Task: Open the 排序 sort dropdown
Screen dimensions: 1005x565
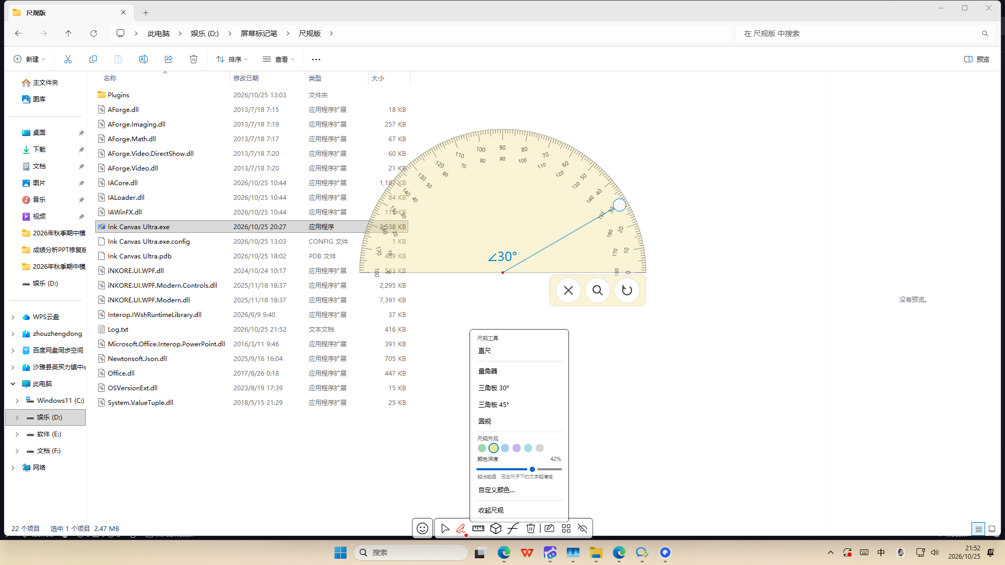Action: pyautogui.click(x=232, y=59)
